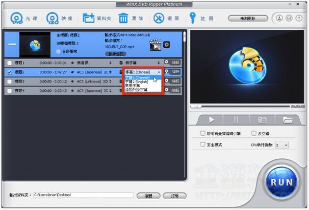Click the 0:00:00 - 0:02:13 duration
Screen dimensions: 309x210
pos(53,91)
